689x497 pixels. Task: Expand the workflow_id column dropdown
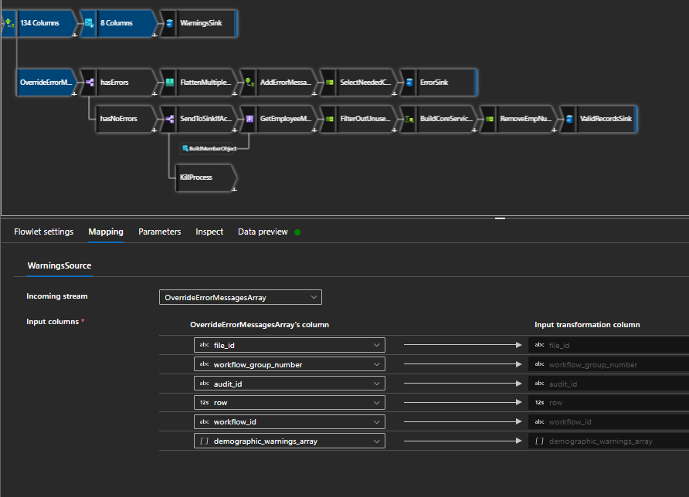click(290, 422)
